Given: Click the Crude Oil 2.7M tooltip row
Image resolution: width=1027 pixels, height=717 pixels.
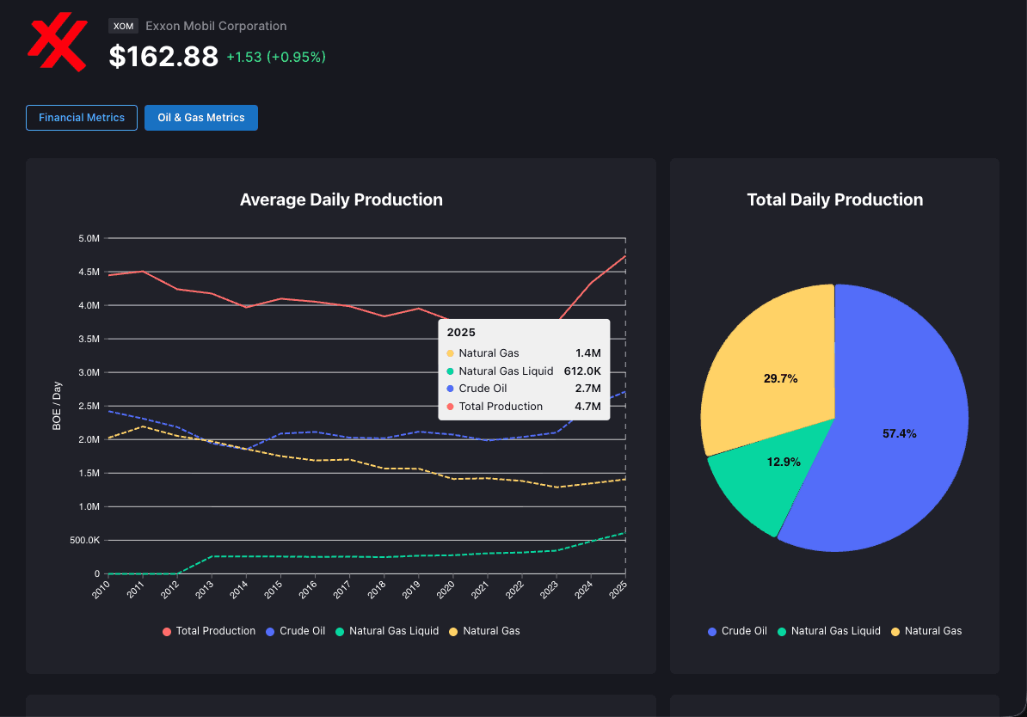Looking at the screenshot, I should 524,389.
